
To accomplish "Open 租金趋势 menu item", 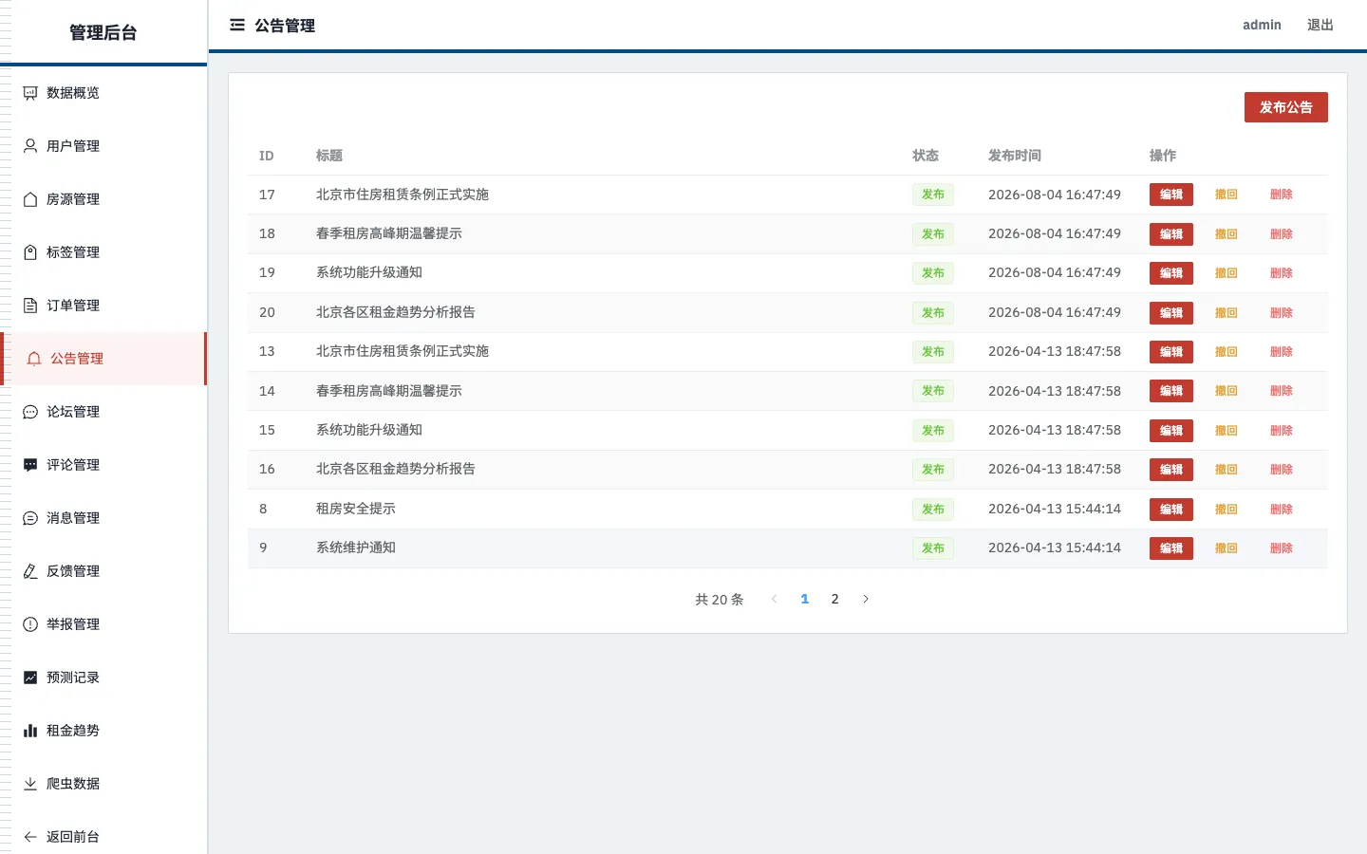I will pyautogui.click(x=103, y=731).
